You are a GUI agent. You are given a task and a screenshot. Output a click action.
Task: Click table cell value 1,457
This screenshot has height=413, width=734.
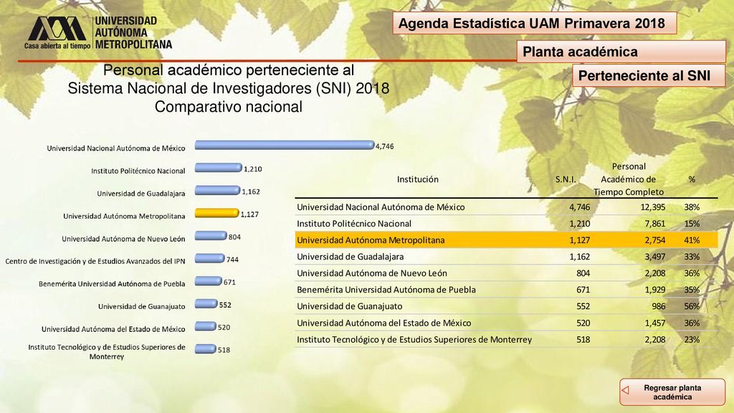pyautogui.click(x=655, y=323)
